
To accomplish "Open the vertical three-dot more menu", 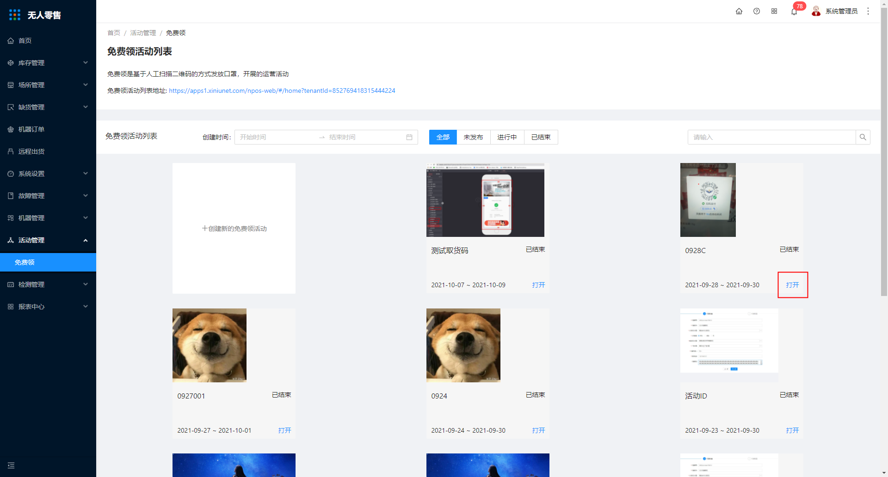I will [868, 11].
